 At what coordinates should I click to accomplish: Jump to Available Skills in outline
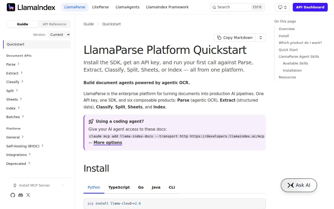coord(295,63)
